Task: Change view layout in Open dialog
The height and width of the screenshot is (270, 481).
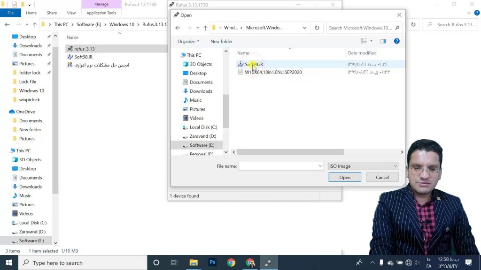Action: click(364, 41)
